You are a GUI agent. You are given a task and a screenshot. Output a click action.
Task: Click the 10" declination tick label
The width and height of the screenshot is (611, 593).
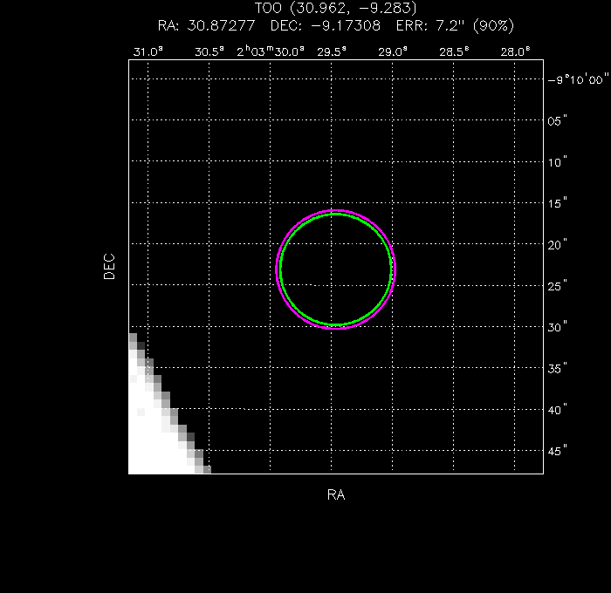(x=557, y=162)
